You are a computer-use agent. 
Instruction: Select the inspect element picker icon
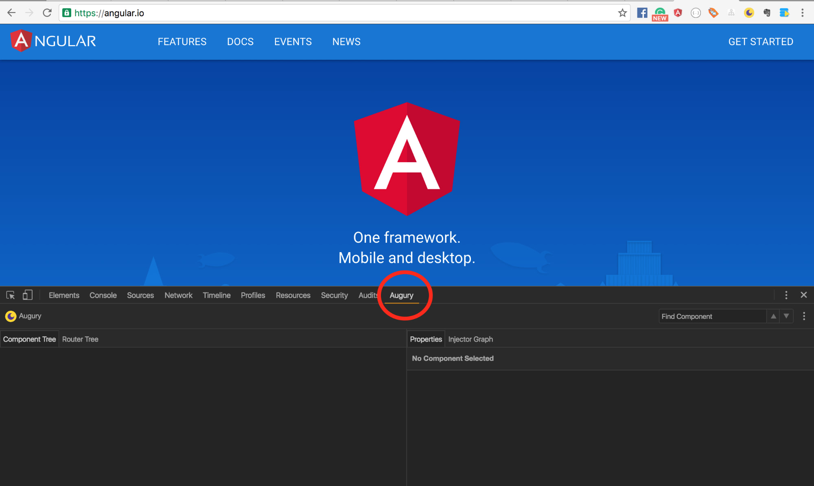click(10, 295)
